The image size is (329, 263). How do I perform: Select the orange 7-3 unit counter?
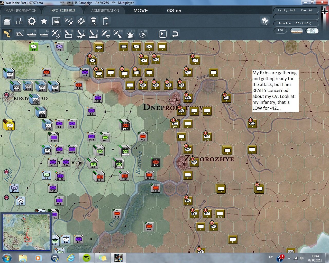point(156,188)
